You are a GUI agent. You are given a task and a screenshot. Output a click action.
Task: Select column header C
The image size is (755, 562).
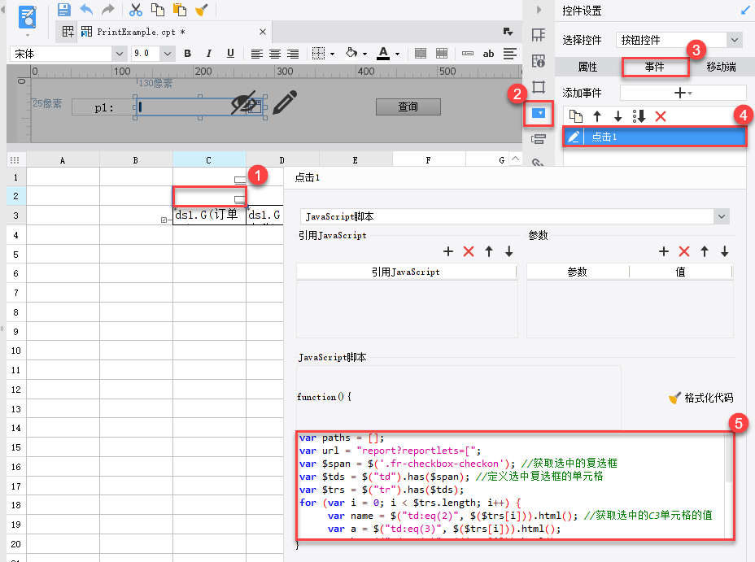(x=209, y=160)
